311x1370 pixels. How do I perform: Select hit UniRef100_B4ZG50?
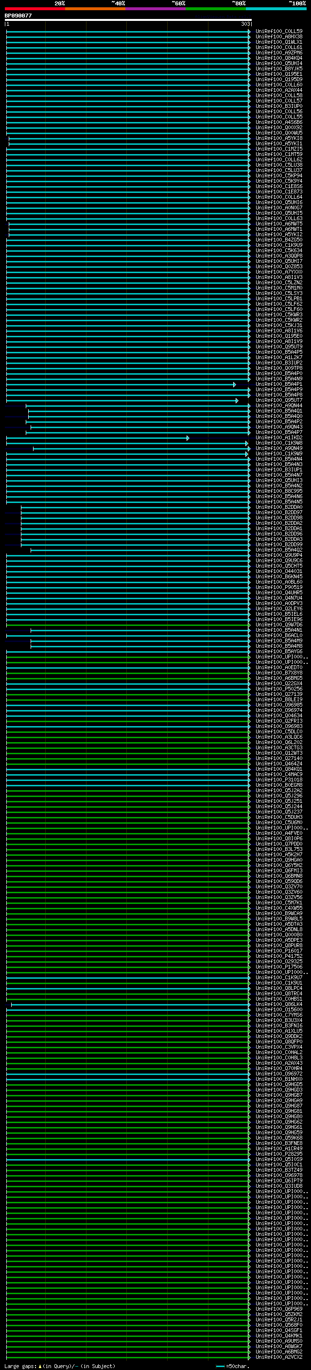[278, 240]
